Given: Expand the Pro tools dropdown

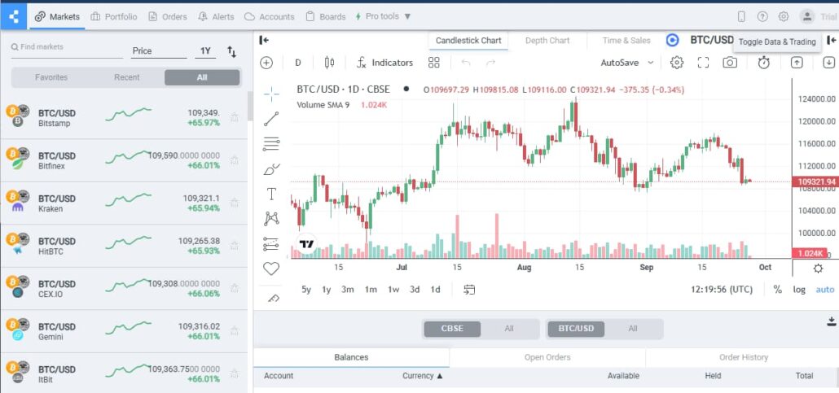Looking at the screenshot, I should pyautogui.click(x=383, y=16).
